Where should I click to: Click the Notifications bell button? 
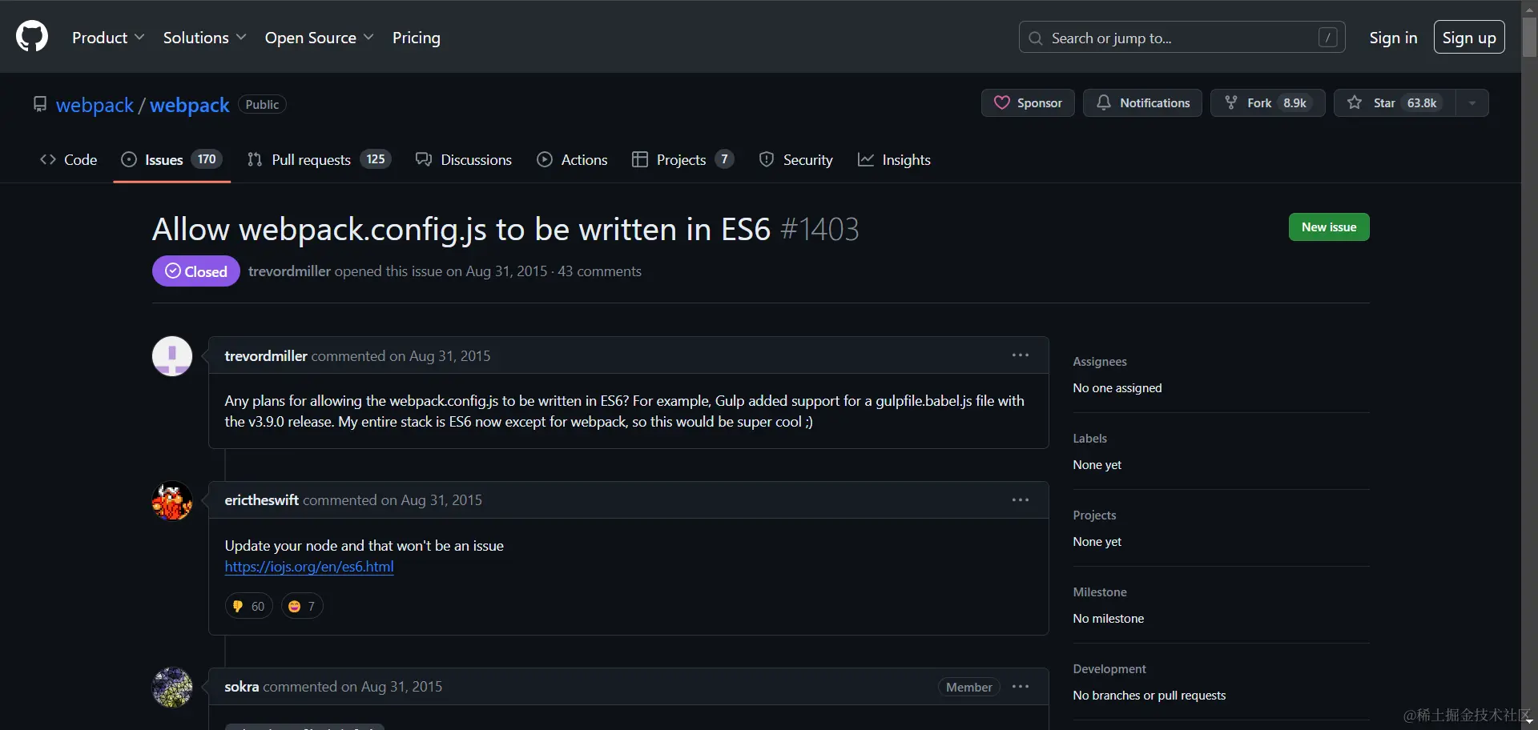coord(1142,103)
